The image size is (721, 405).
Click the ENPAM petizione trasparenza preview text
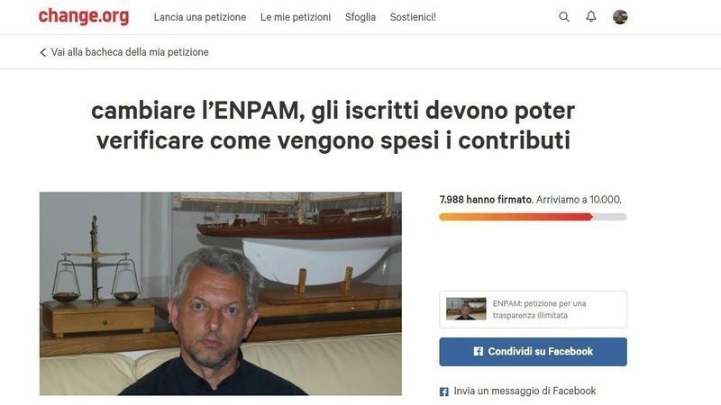click(x=539, y=310)
